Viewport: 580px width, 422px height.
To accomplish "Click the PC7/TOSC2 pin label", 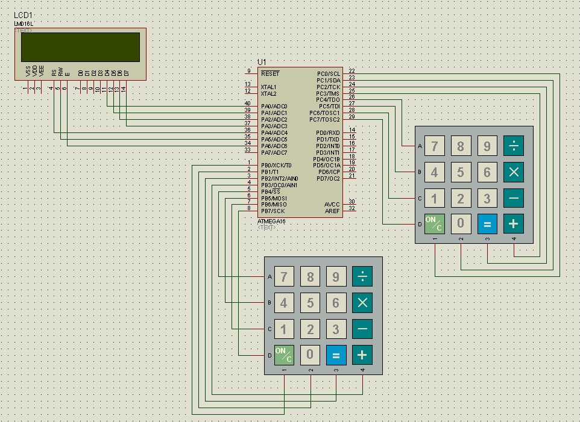I will coord(324,120).
